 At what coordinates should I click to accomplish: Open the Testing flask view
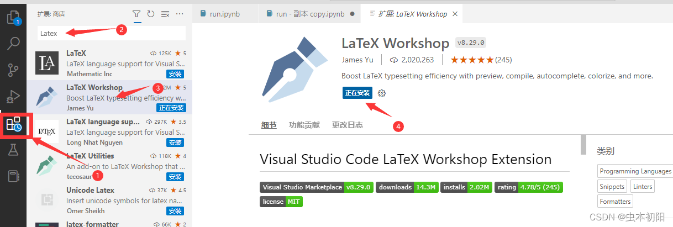[13, 150]
